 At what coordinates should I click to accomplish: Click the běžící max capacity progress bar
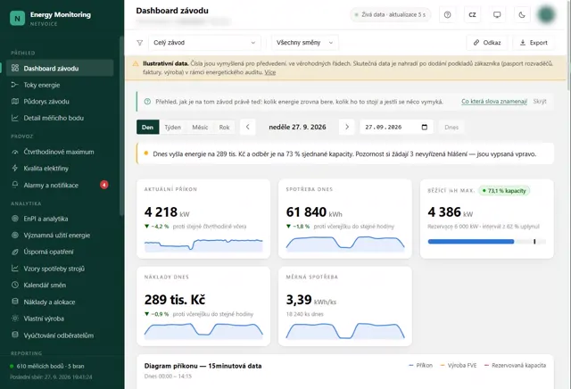(487, 242)
